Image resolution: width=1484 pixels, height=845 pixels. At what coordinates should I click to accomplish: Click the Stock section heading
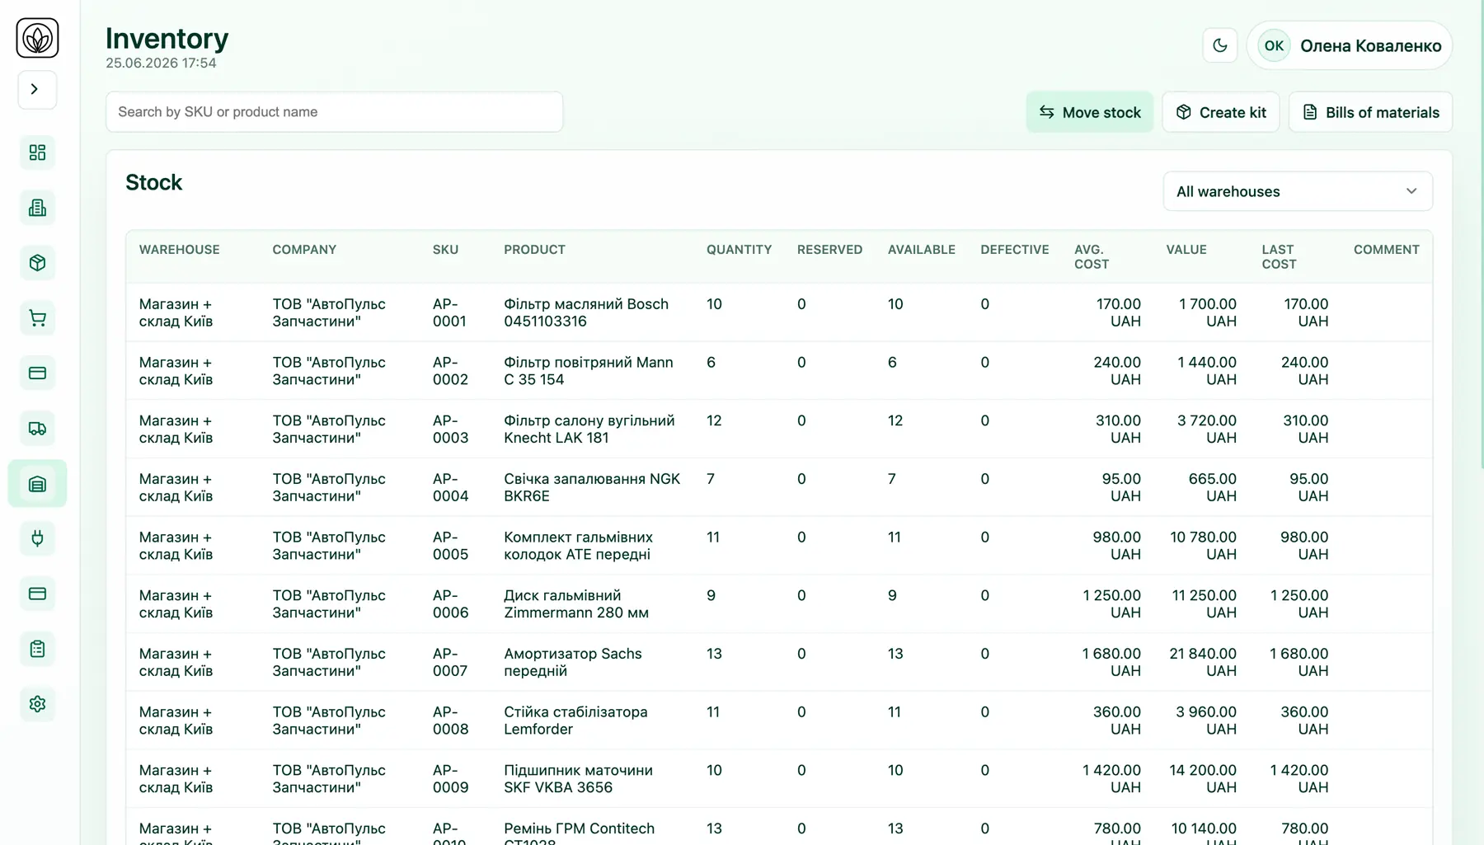pos(153,182)
